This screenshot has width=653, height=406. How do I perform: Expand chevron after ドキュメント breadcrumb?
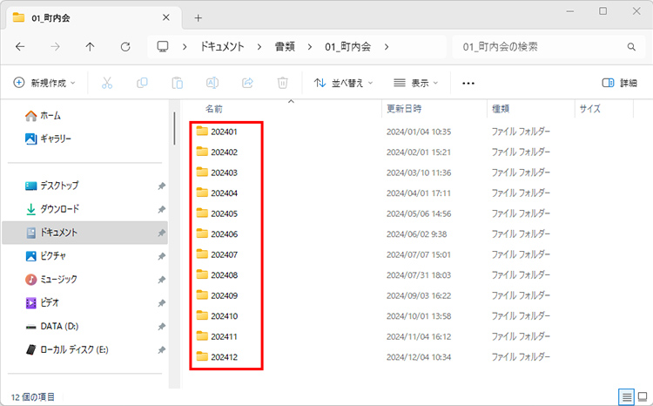[x=259, y=47]
